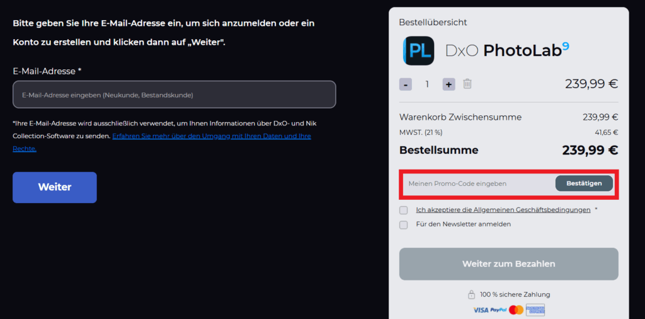Image resolution: width=645 pixels, height=319 pixels.
Task: Click the E-Mail-Adresse * field label
Action: pyautogui.click(x=47, y=71)
